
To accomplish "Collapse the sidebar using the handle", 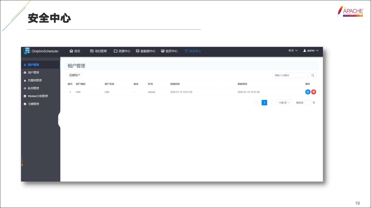I will coord(59,120).
